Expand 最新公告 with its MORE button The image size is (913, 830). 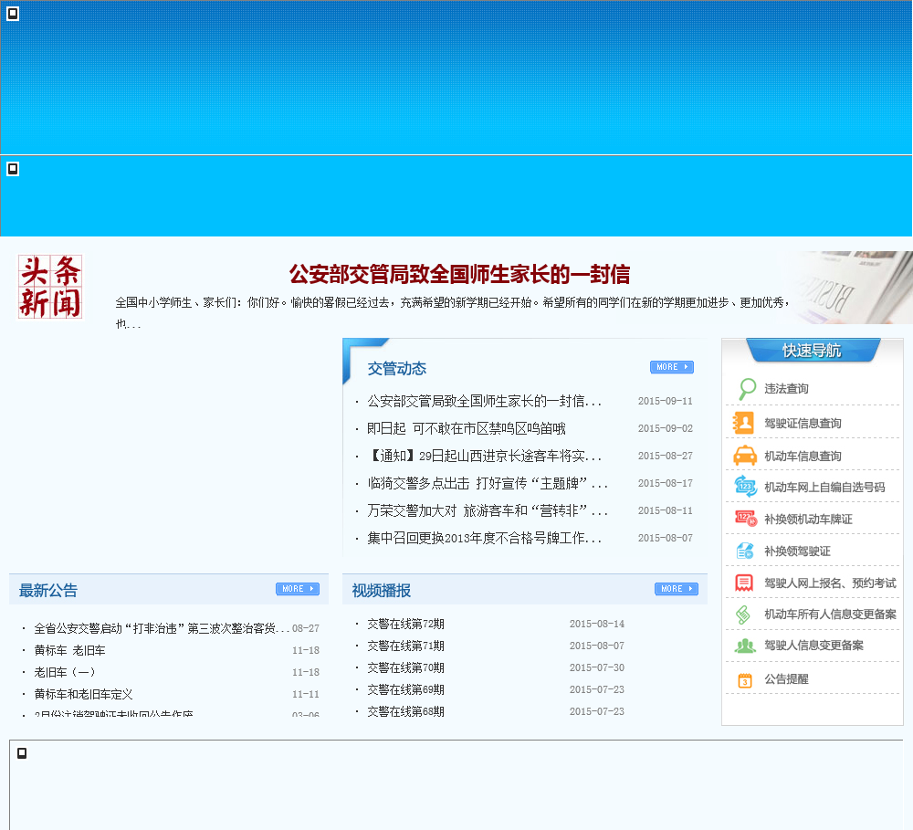click(x=297, y=589)
